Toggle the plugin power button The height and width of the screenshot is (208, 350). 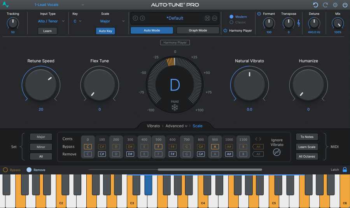pos(345,5)
